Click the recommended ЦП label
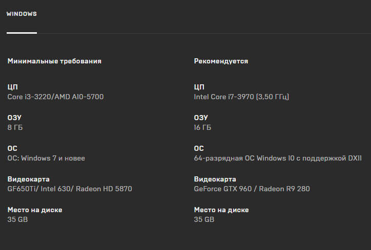The width and height of the screenshot is (371, 250). pyautogui.click(x=199, y=87)
